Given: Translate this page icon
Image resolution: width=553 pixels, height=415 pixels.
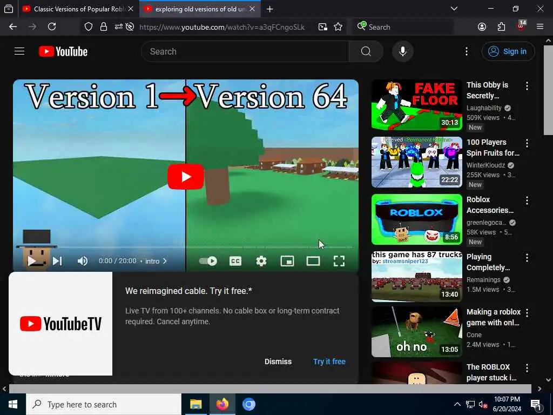Looking at the screenshot, I should click(323, 27).
